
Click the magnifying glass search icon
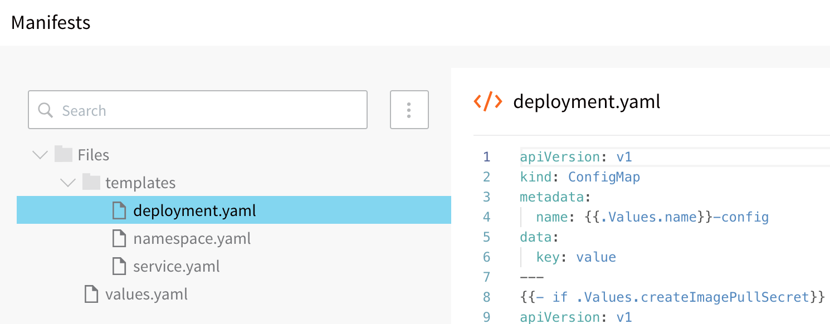(46, 110)
